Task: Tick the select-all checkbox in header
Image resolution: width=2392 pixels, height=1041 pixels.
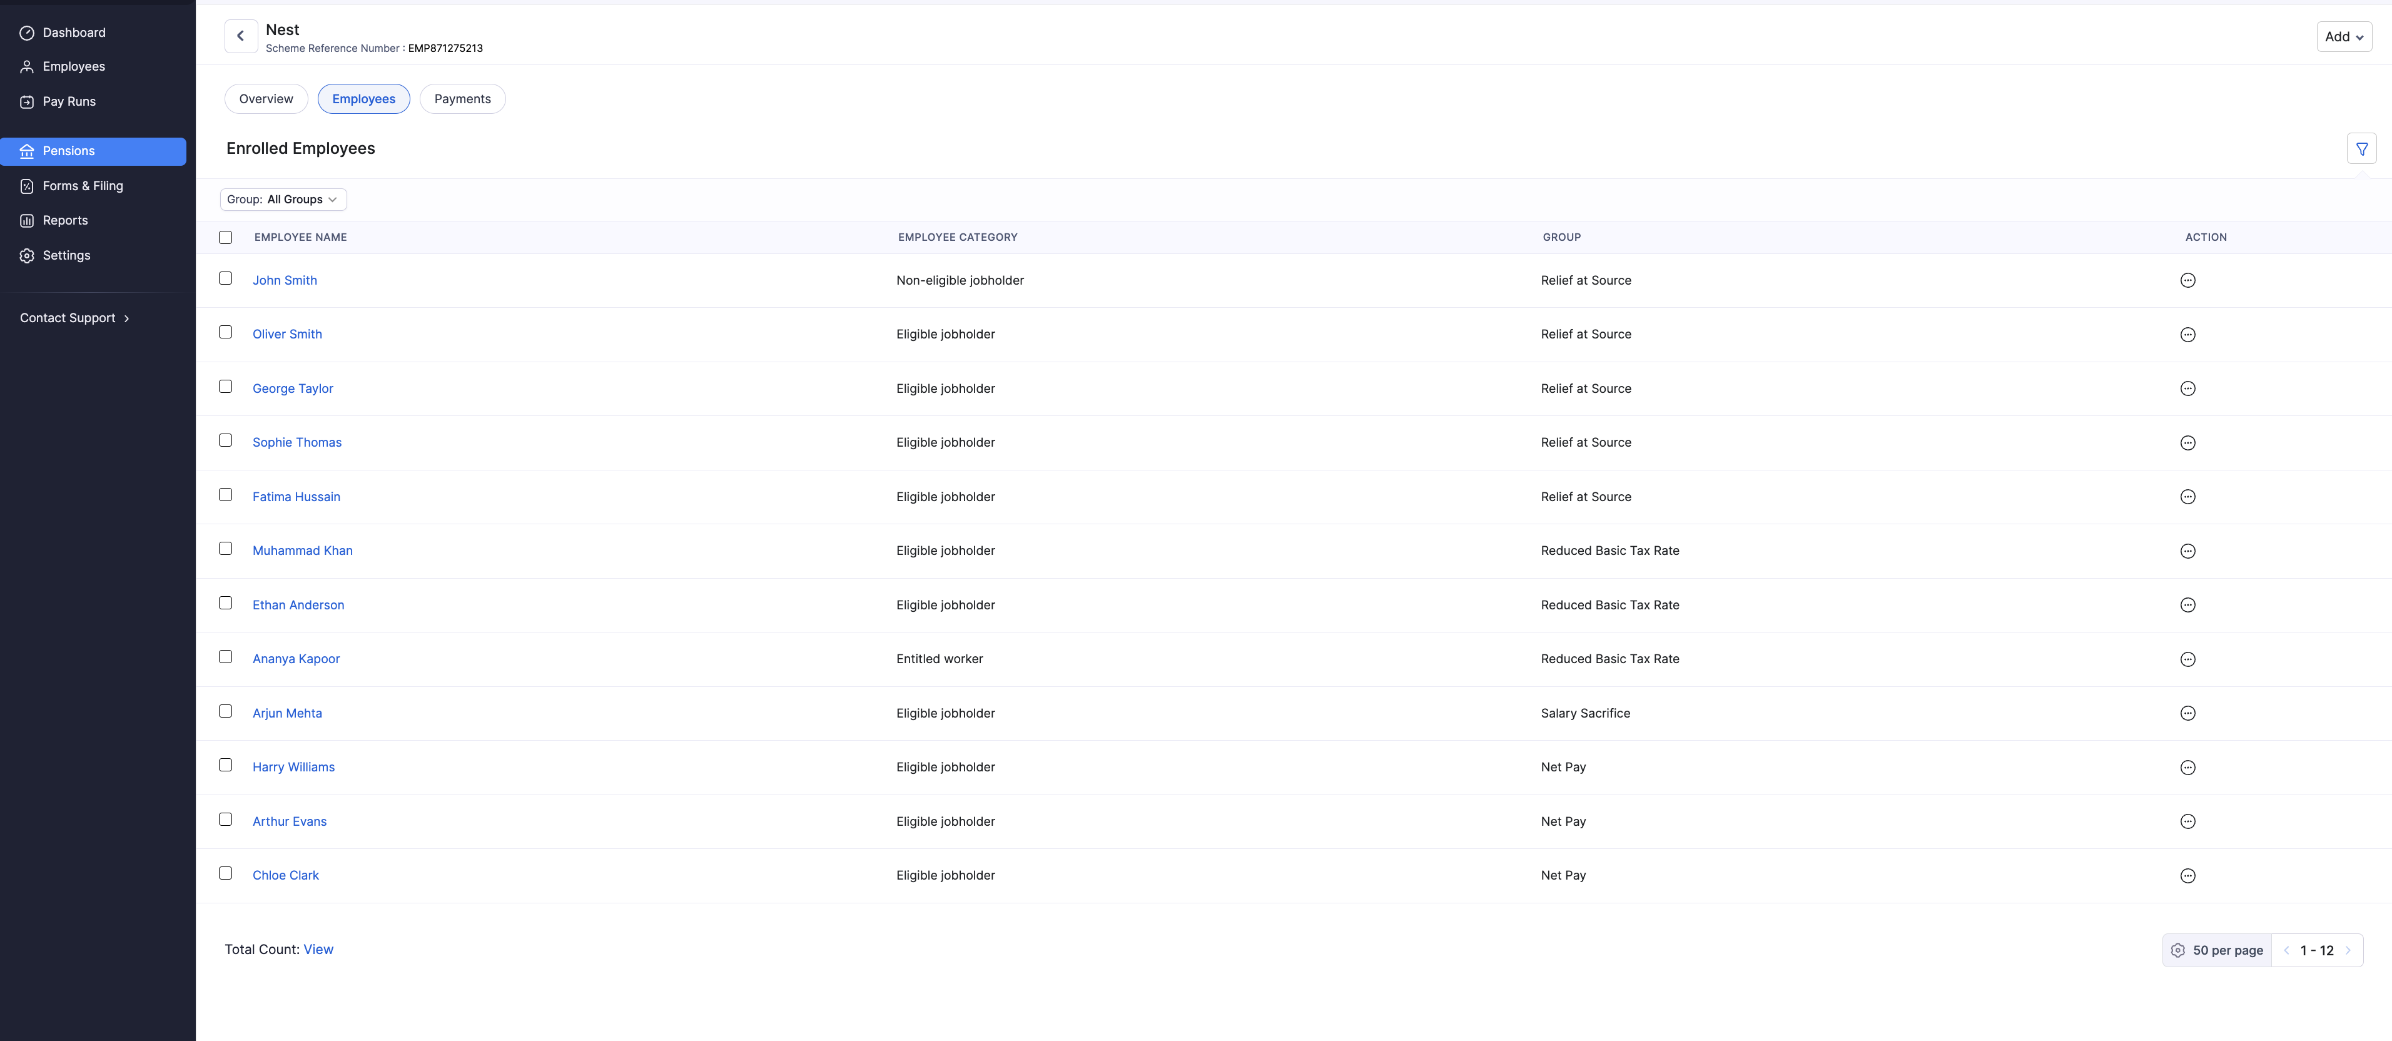Action: pos(226,238)
